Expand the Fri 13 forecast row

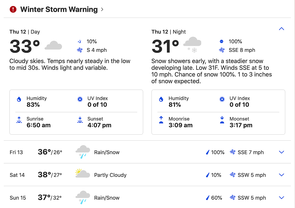click(x=281, y=152)
